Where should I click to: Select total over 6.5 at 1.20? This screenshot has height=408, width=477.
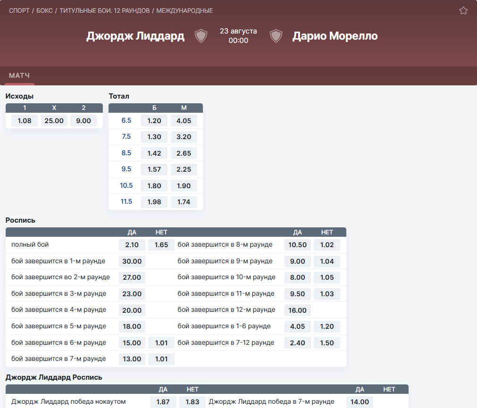pyautogui.click(x=154, y=121)
